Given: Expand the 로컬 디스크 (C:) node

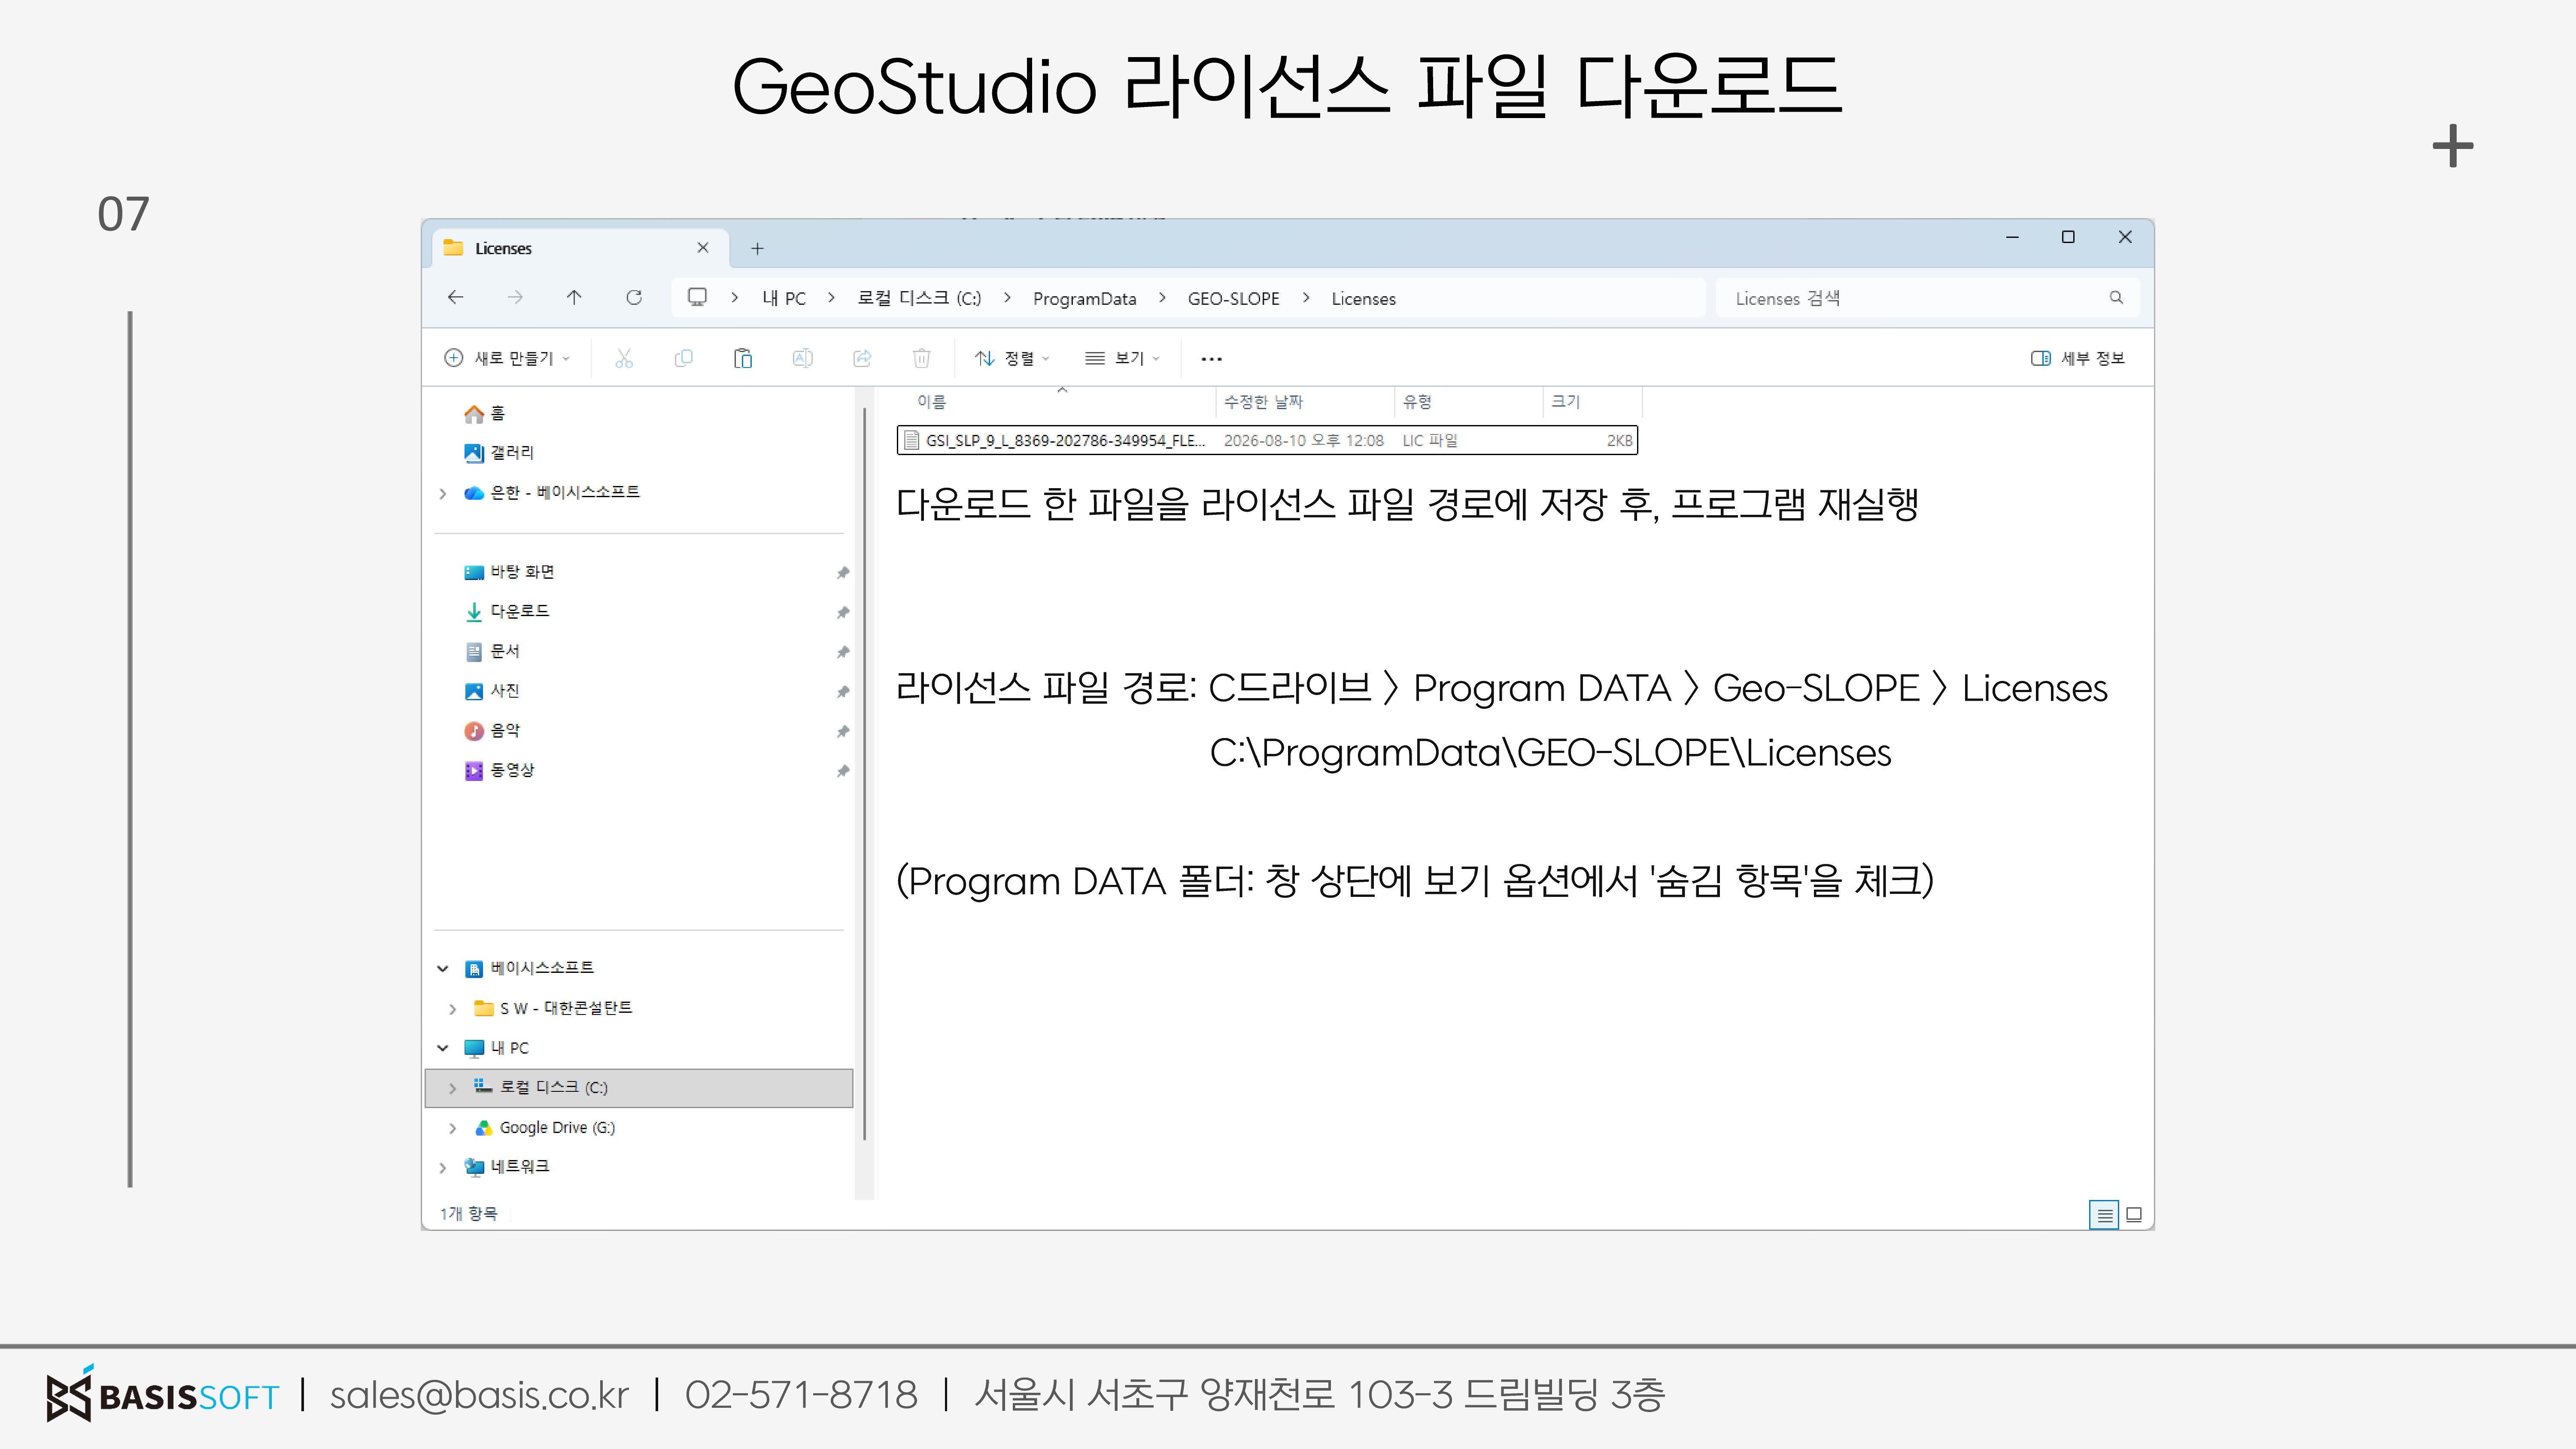Looking at the screenshot, I should 453,1088.
